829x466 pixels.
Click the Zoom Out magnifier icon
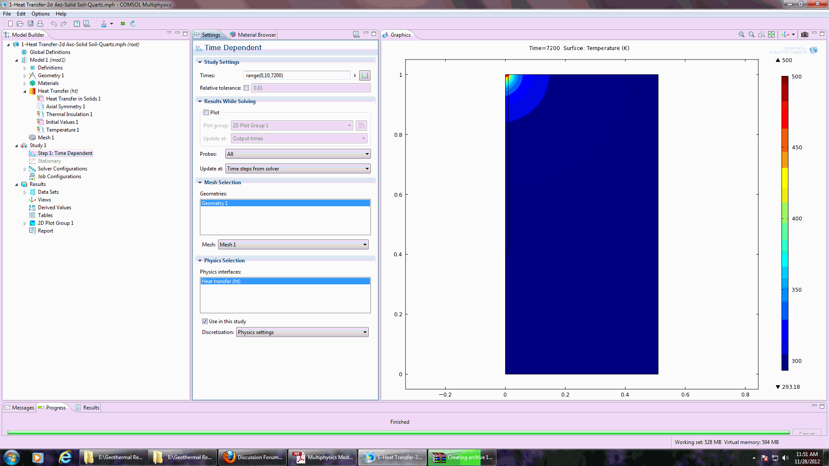coord(751,35)
